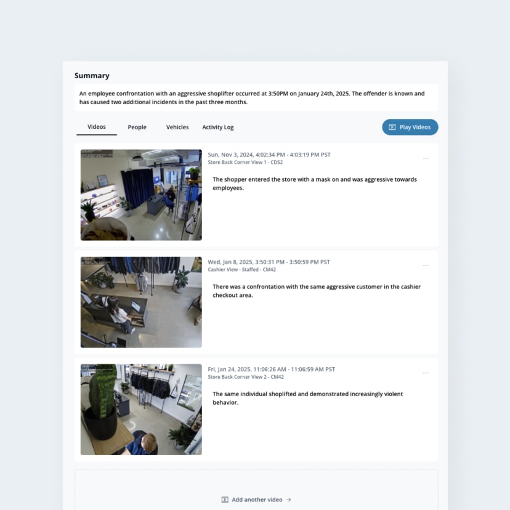Open options menu for Nov 3 video
Viewport: 510px width, 510px height.
click(426, 158)
